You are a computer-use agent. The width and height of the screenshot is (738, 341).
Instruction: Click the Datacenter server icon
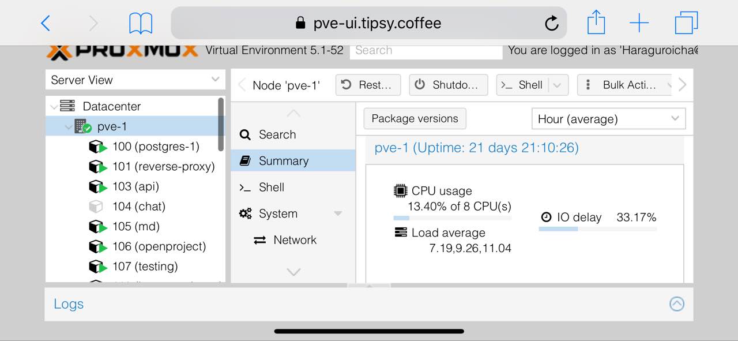tap(67, 106)
